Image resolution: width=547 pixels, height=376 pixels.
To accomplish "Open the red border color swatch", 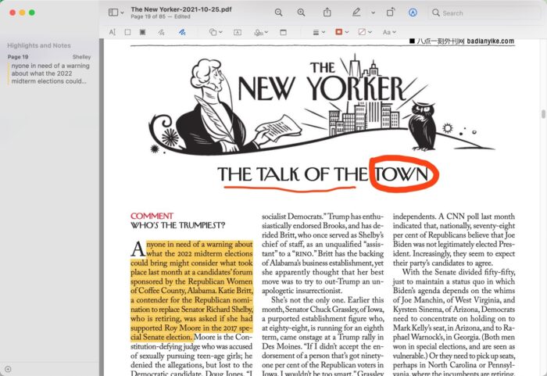I will coord(340,33).
